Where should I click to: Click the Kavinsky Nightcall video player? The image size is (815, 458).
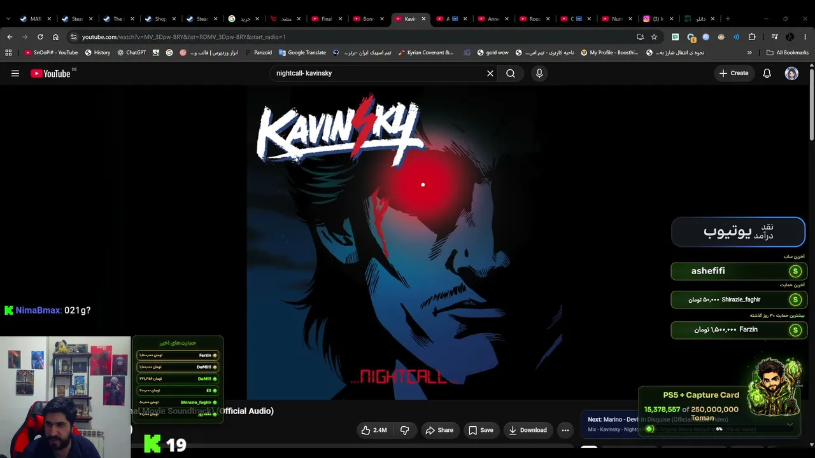pyautogui.click(x=404, y=243)
